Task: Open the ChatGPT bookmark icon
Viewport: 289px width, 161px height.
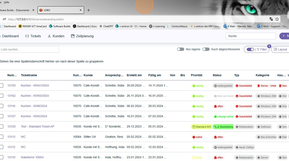Action: click(101, 26)
